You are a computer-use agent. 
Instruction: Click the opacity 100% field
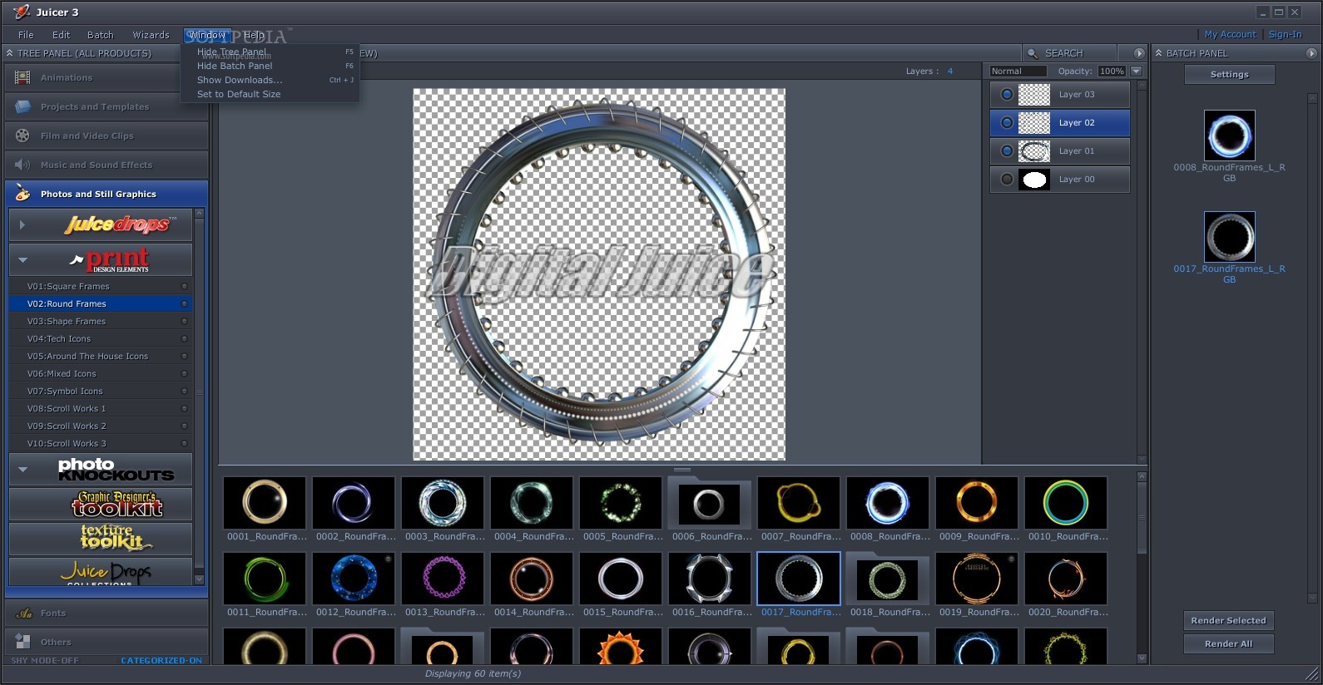point(1112,71)
